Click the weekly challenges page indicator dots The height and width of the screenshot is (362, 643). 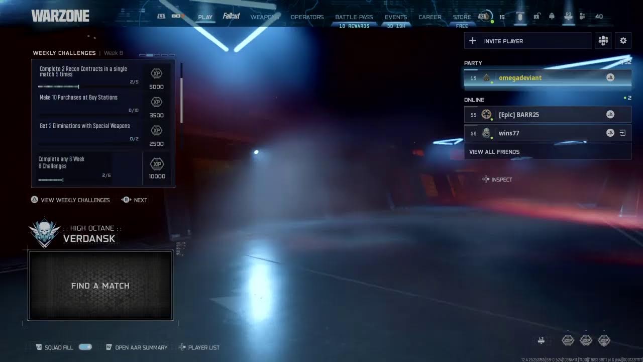(157, 55)
